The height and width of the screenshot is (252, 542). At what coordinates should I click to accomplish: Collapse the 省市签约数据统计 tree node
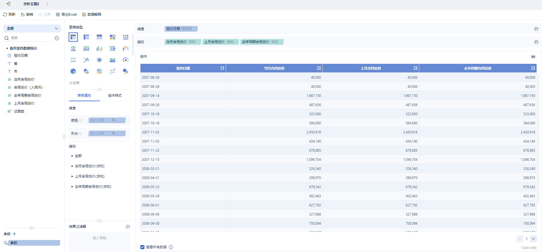pos(7,48)
